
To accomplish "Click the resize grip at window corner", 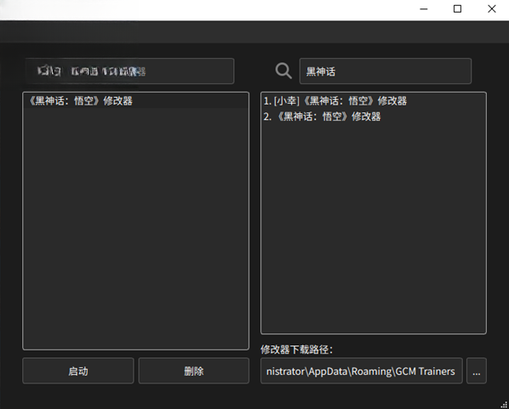I will [x=504, y=404].
